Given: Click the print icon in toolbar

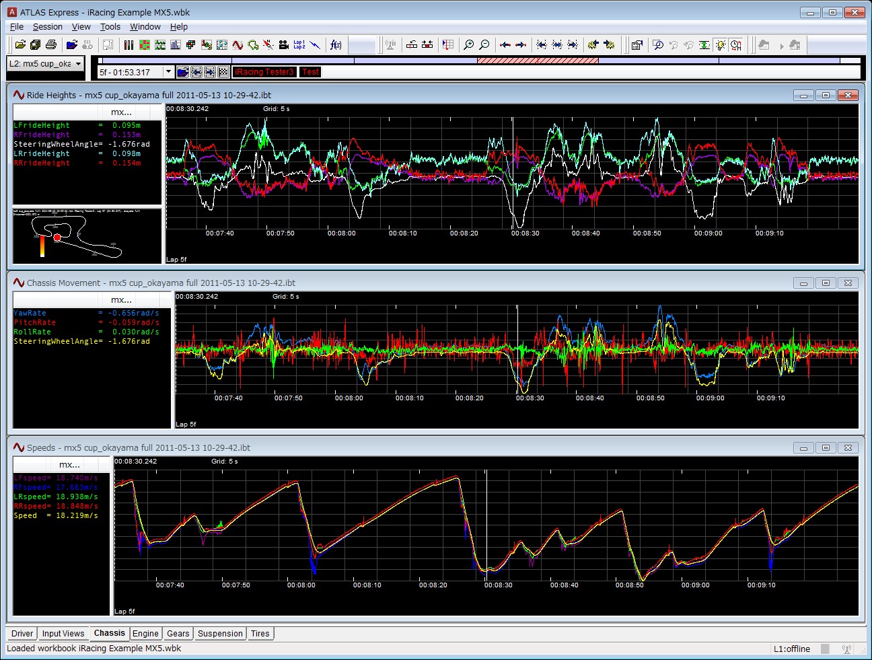Looking at the screenshot, I should (x=51, y=44).
